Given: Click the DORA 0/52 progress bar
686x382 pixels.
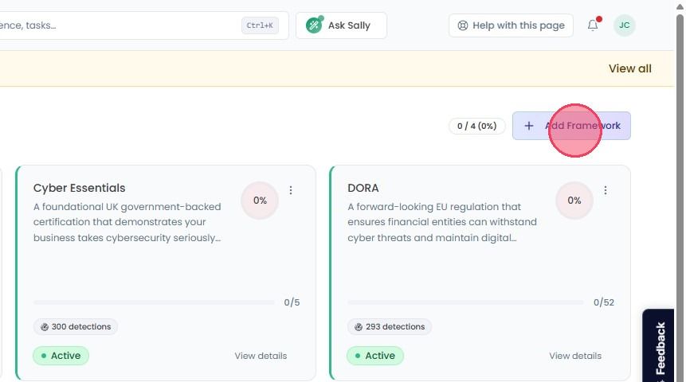Looking at the screenshot, I should click(465, 302).
